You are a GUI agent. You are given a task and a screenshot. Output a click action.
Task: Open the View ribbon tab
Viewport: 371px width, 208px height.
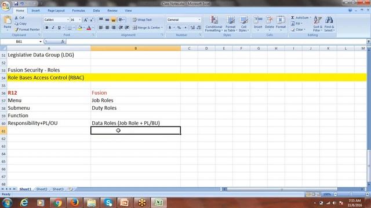[128, 10]
